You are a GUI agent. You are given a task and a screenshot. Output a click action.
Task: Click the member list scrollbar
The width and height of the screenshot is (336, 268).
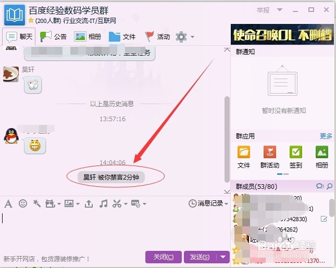[331, 209]
